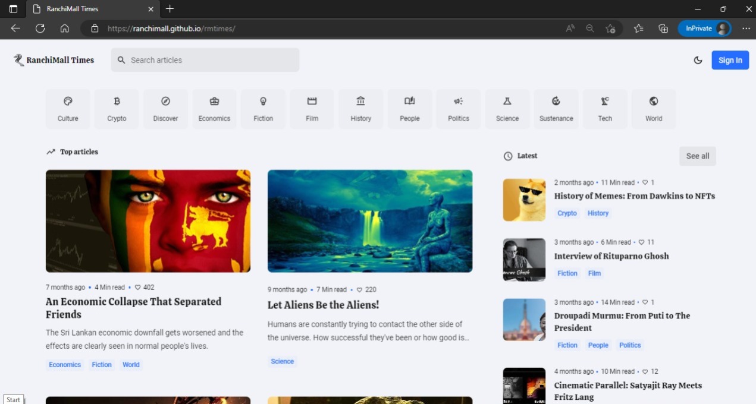Open the browser Settings and more menu
The width and height of the screenshot is (756, 404).
tap(746, 29)
